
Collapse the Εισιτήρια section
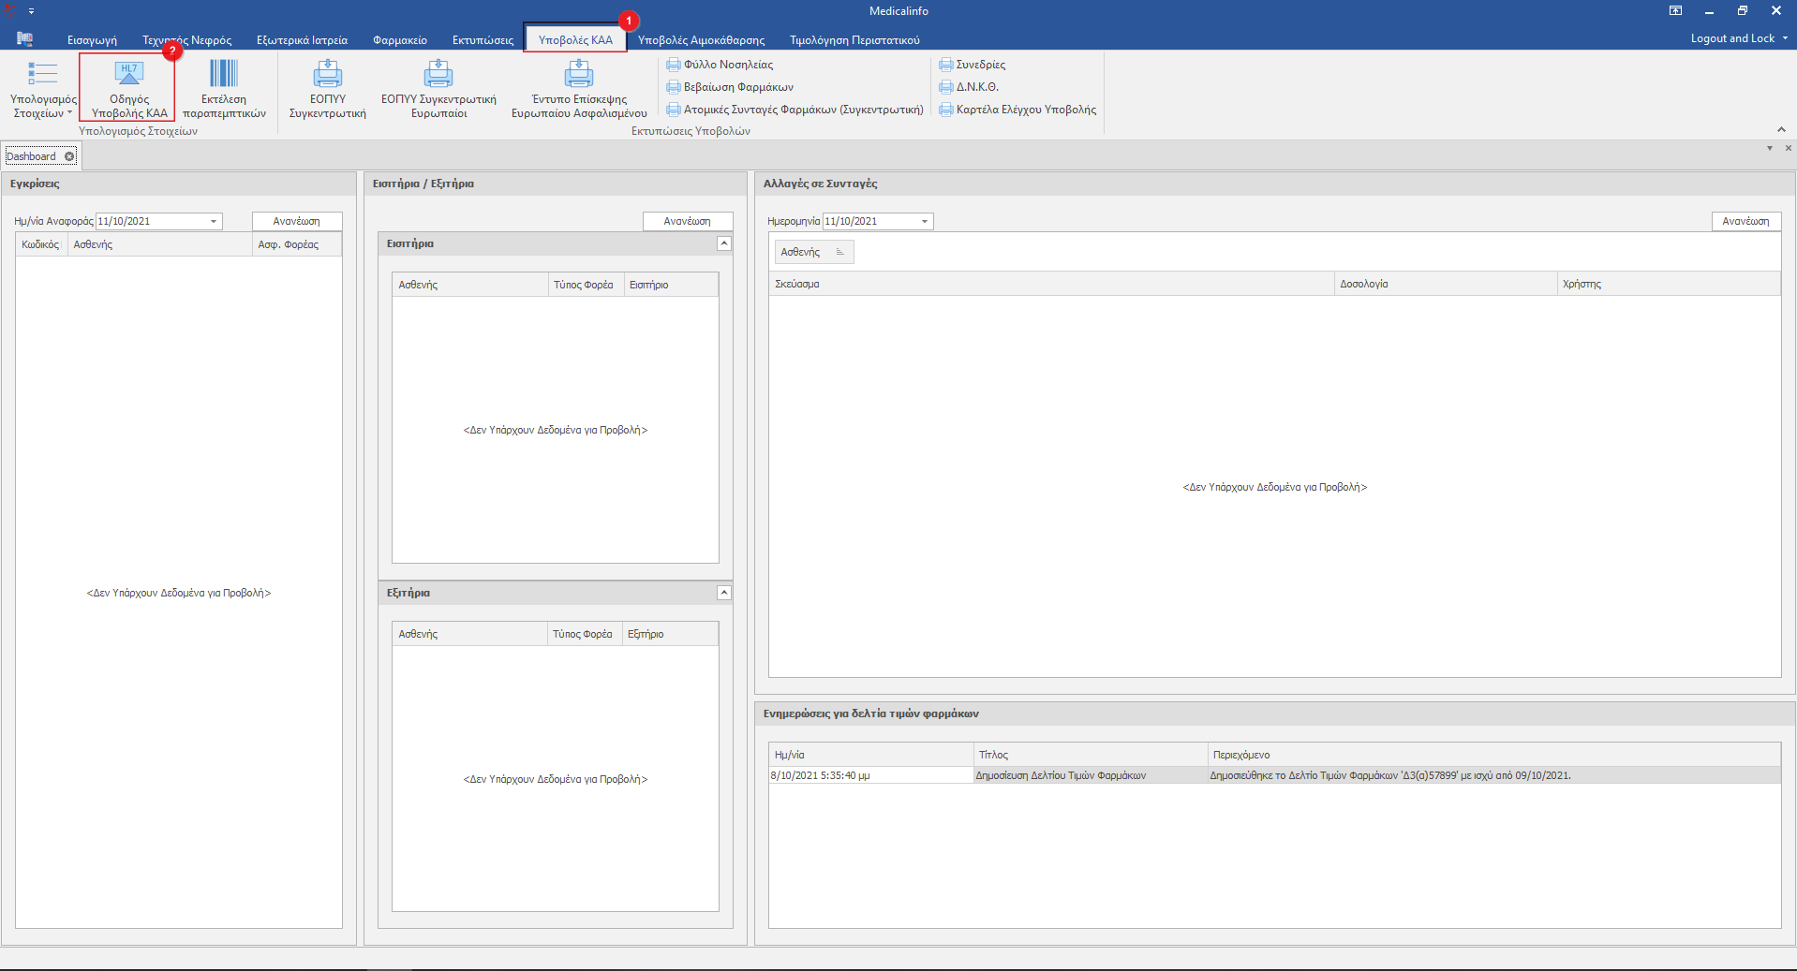(x=723, y=243)
